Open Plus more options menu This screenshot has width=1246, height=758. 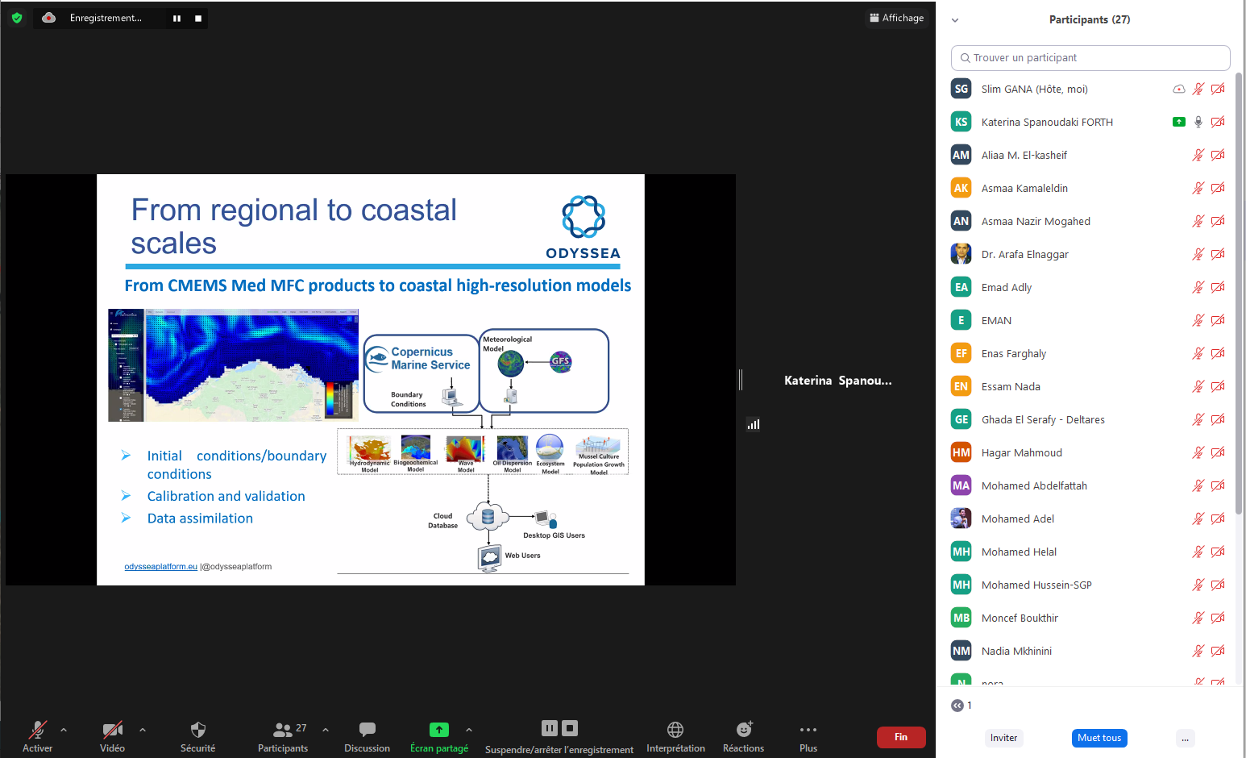click(x=808, y=736)
